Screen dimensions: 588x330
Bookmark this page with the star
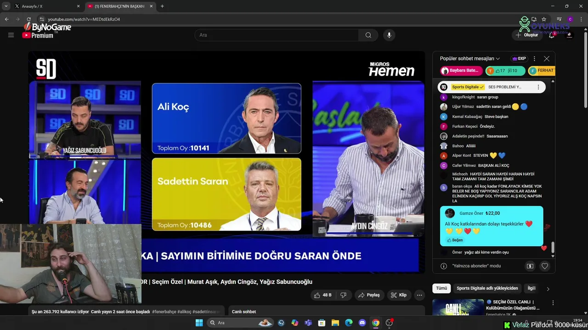tap(544, 19)
